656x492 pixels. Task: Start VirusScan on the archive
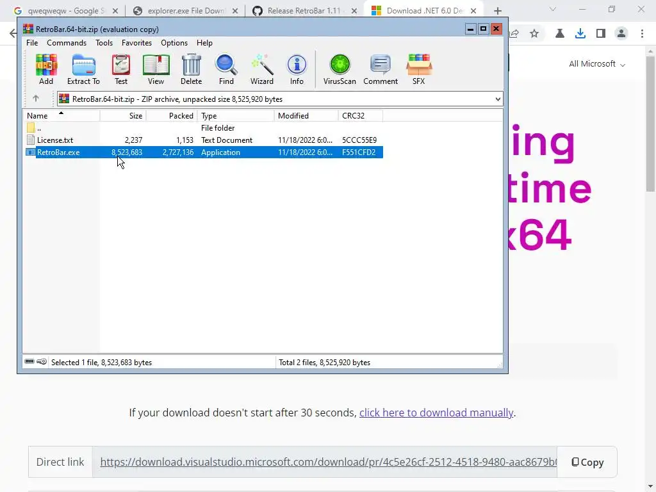point(340,69)
